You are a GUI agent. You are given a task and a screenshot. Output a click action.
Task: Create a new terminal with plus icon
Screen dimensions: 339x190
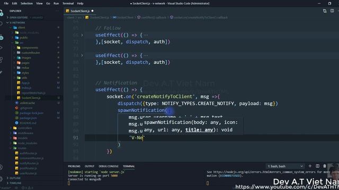310,166
